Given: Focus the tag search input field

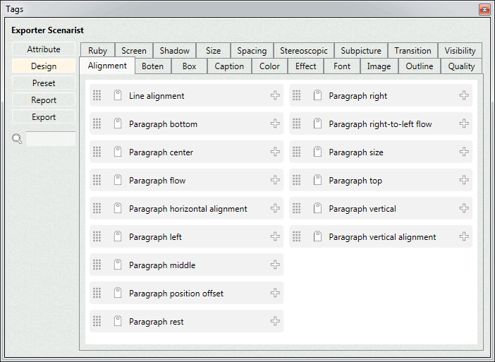Looking at the screenshot, I should coord(51,139).
